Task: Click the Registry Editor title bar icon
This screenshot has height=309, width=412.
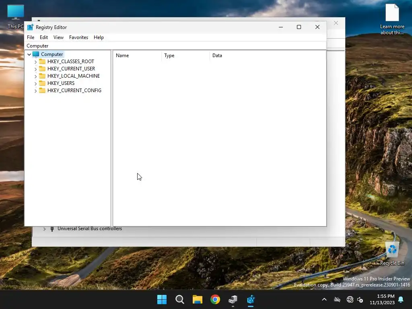Action: coord(30,27)
